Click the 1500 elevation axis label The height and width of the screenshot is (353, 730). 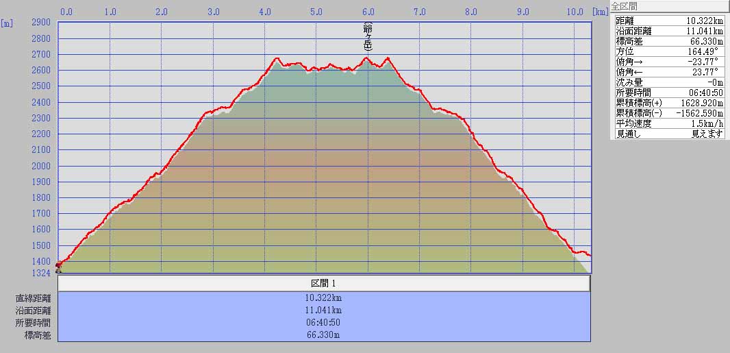coord(41,245)
